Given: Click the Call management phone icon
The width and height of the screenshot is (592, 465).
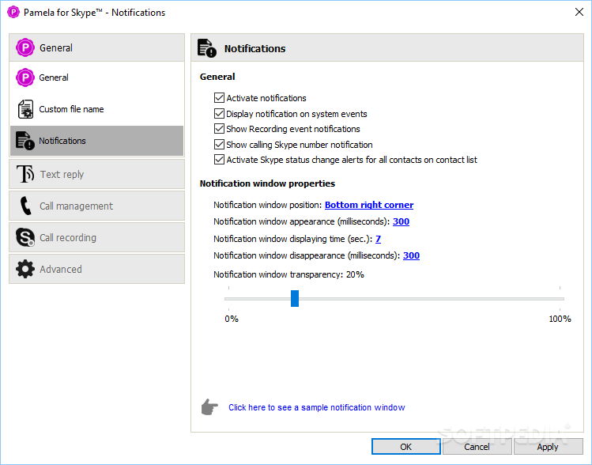Looking at the screenshot, I should point(25,206).
